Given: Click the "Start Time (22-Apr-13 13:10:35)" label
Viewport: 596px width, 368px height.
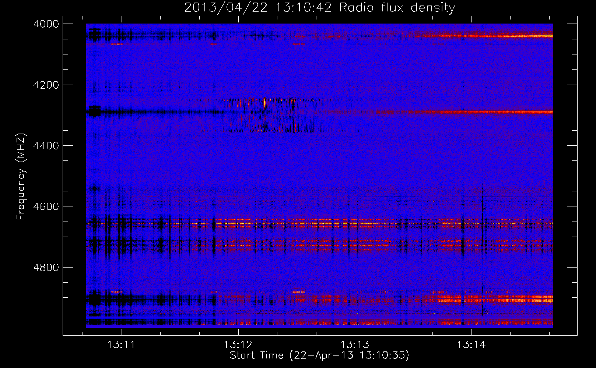Looking at the screenshot, I should 319,355.
